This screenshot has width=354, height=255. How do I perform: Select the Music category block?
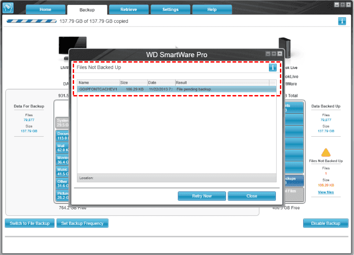(62, 171)
